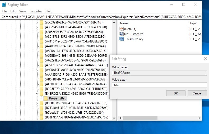This screenshot has height=134, width=209.
Task: Open the View menu
Action: click(22, 11)
